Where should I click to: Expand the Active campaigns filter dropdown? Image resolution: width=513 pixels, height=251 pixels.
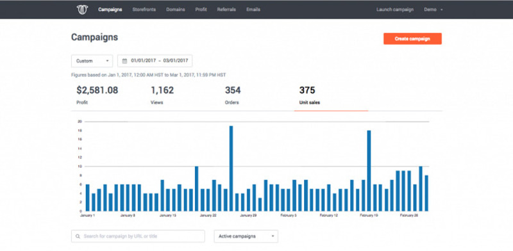(246, 236)
